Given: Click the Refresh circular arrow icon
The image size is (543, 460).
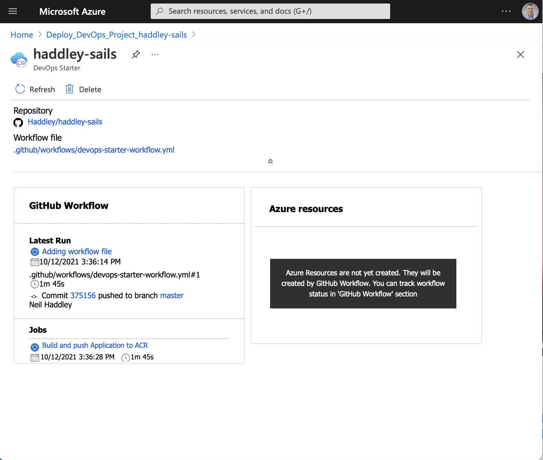Looking at the screenshot, I should [x=20, y=89].
